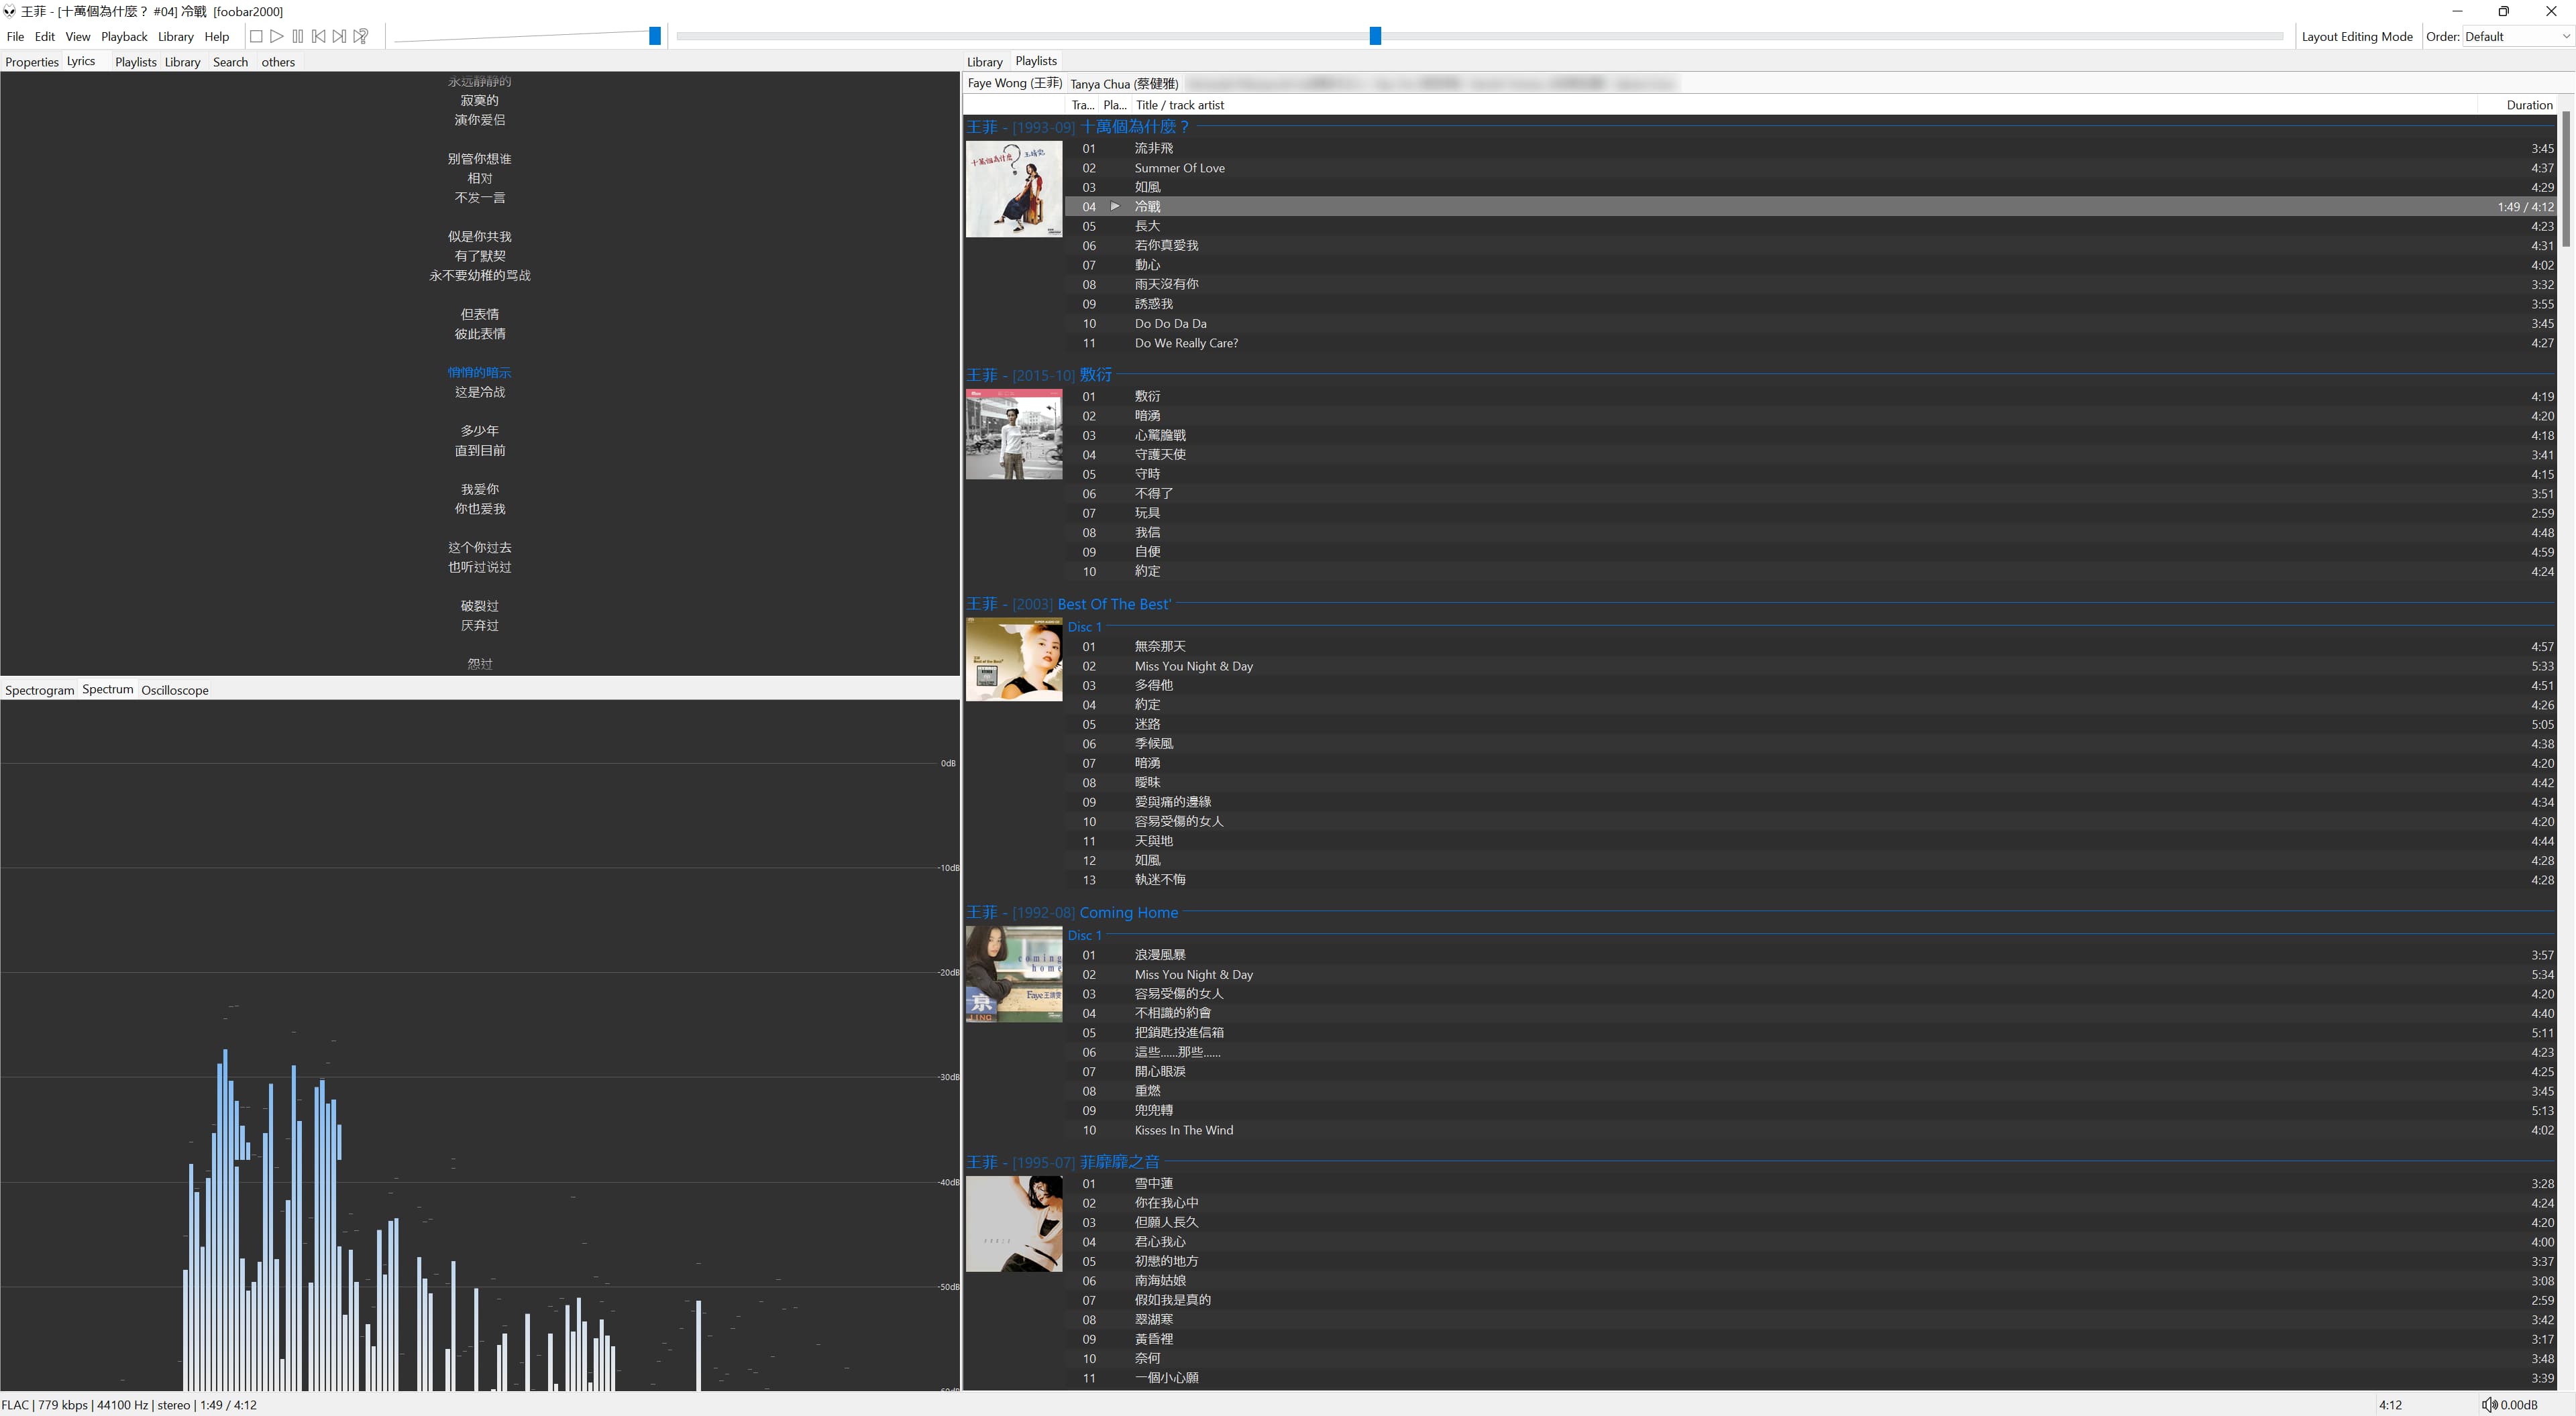Click the now-playing arrow on track 04

(x=1115, y=207)
